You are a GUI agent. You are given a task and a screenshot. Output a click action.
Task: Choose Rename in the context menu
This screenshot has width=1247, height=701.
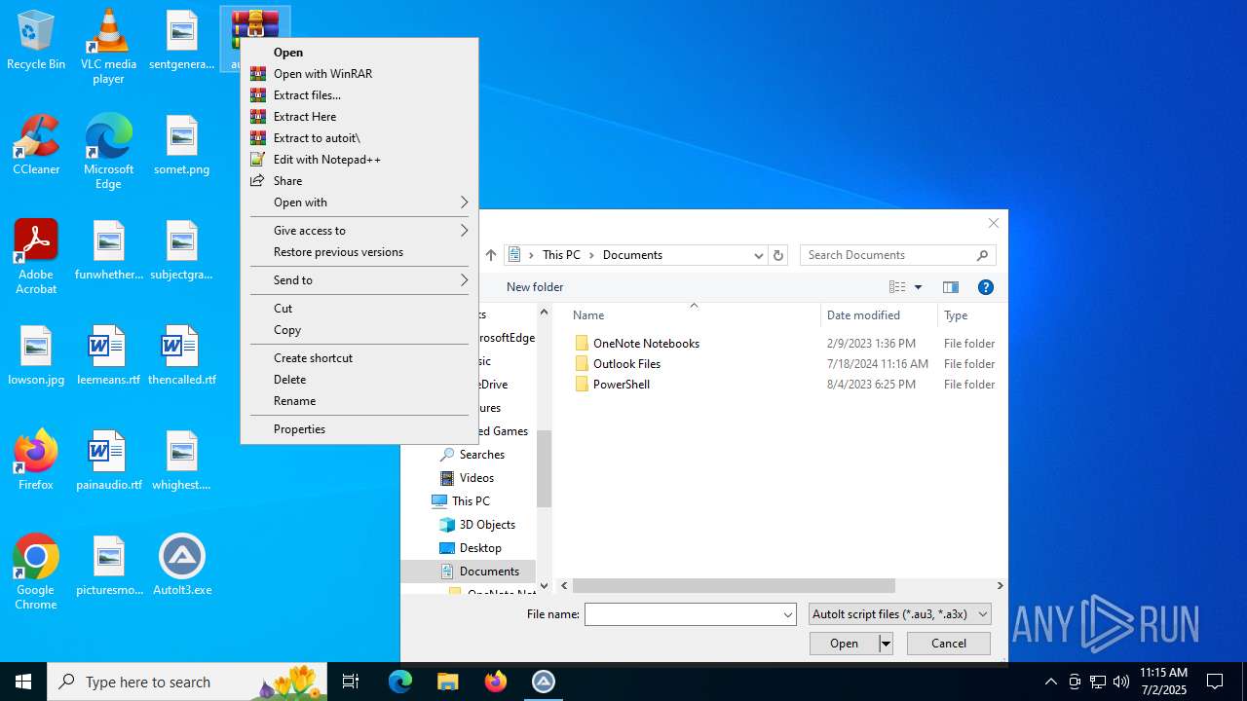359,401
